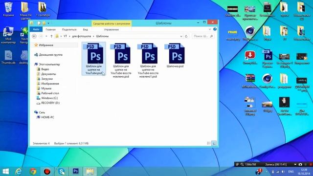Open the recent locations dropdown arrow
Screen dimensions: 313x176
(x=46, y=36)
